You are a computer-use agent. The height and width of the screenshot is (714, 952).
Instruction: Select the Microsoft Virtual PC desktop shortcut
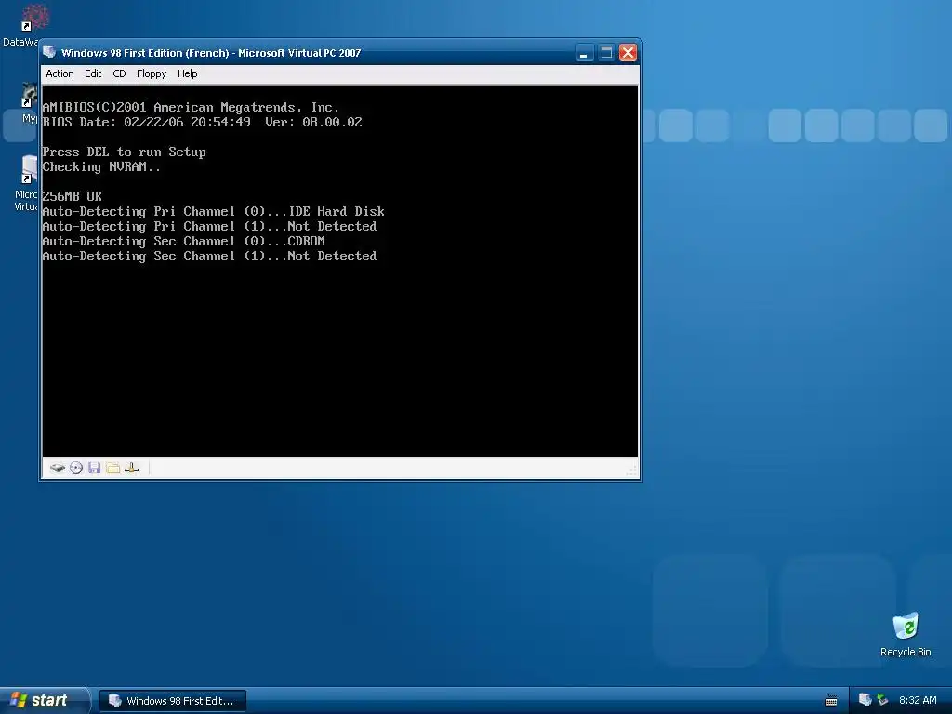(27, 182)
